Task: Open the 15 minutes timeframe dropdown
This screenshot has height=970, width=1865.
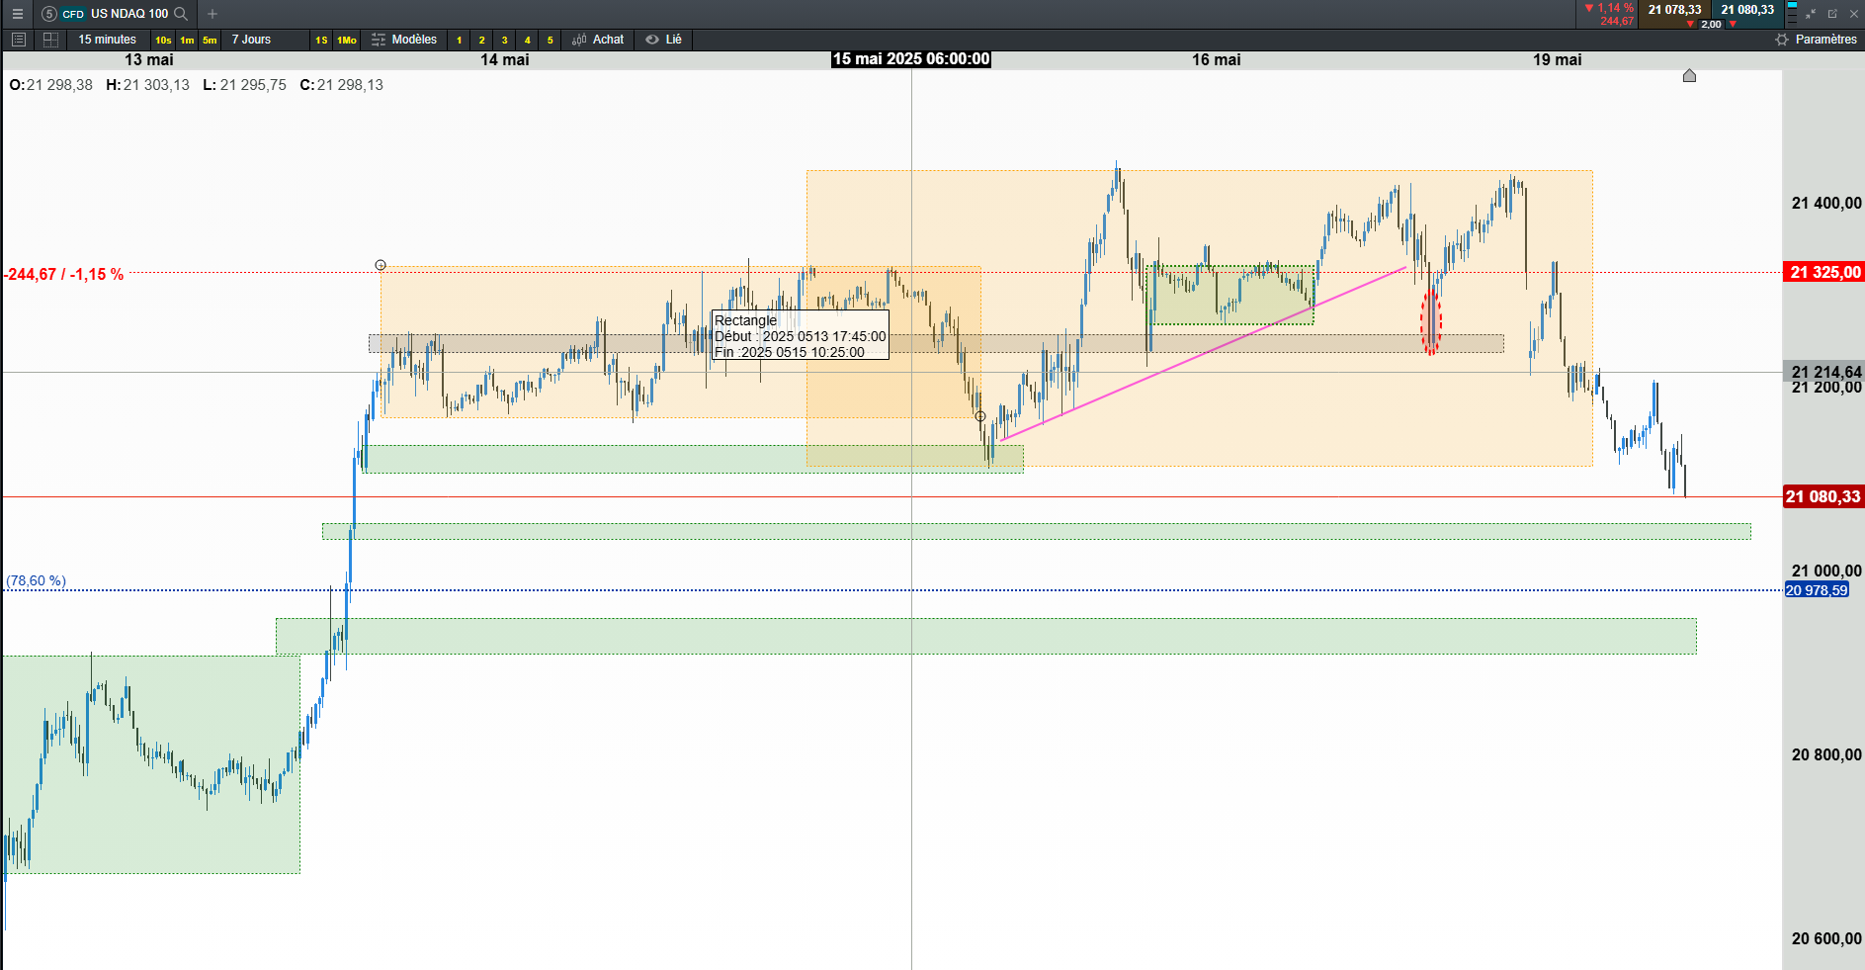Action: pos(108,40)
